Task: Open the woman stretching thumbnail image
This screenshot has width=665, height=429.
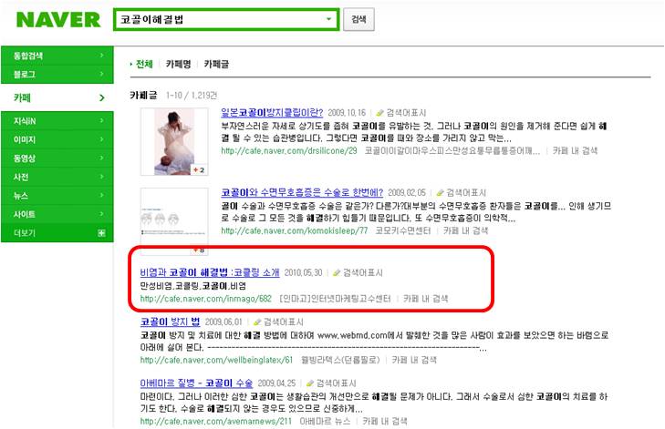Action: 174,141
